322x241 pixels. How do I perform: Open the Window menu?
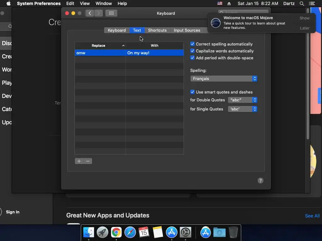click(104, 3)
